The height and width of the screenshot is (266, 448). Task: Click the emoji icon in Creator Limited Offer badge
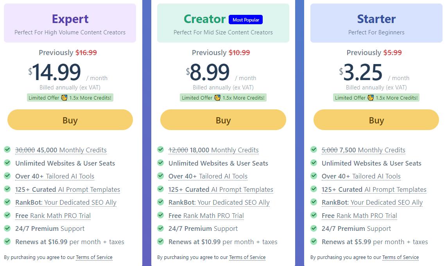217,98
